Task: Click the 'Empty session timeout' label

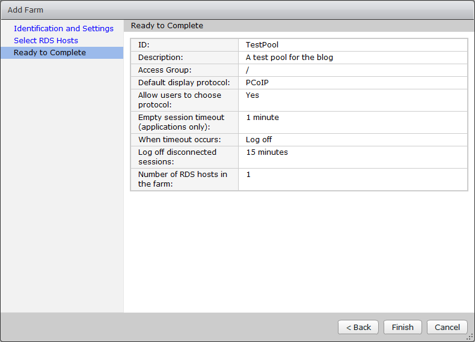Action: 181,122
